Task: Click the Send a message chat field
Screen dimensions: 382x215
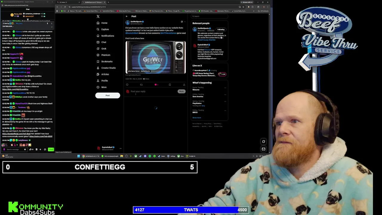Action: 14,150
